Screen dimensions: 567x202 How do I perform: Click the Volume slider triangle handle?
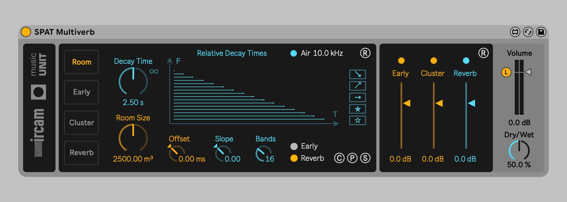[528, 72]
